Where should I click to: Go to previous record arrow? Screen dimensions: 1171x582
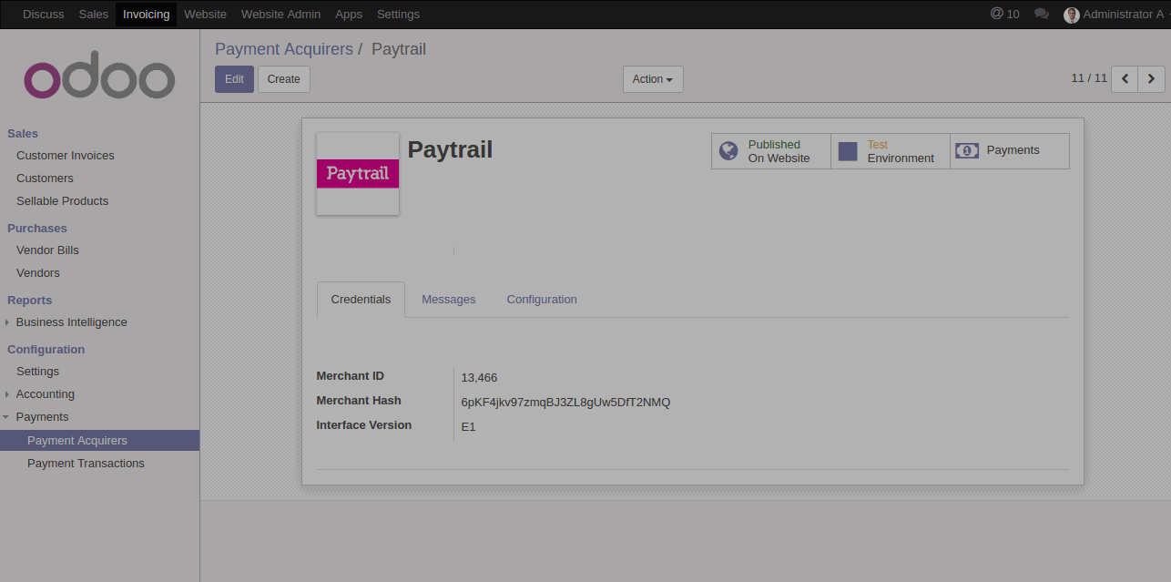(1125, 78)
